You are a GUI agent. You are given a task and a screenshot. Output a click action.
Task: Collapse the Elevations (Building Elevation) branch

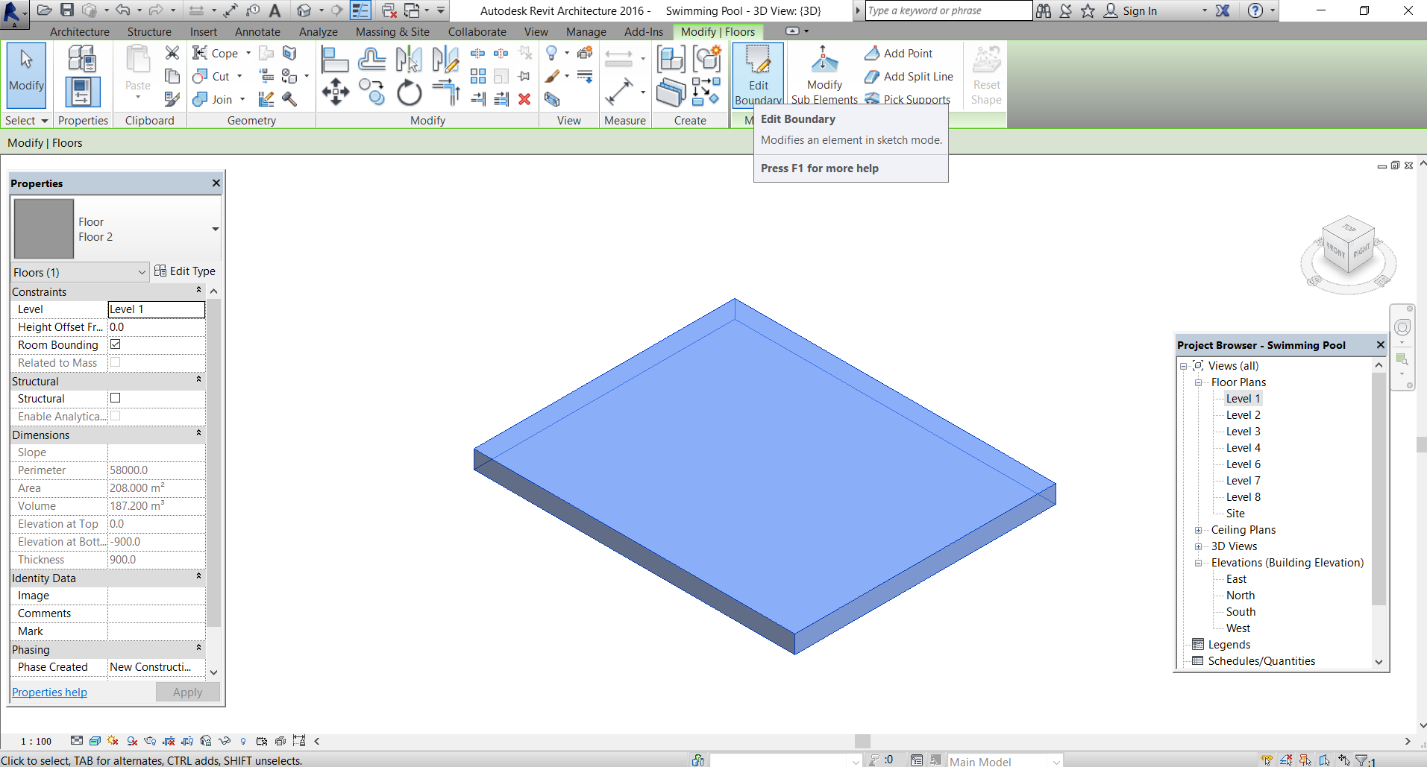(x=1199, y=563)
